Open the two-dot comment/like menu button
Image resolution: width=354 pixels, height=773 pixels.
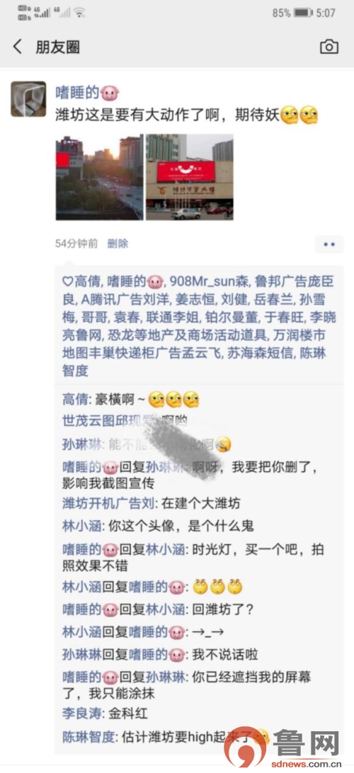[329, 244]
